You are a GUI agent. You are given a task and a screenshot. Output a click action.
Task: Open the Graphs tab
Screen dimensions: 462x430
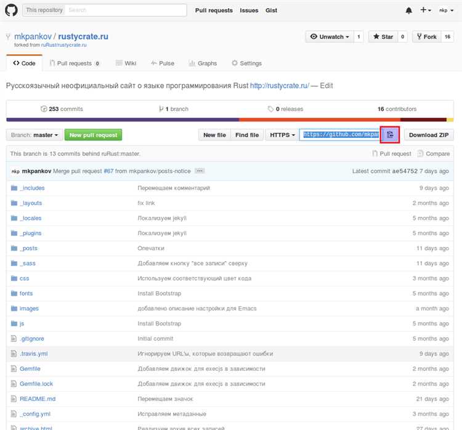click(x=203, y=63)
